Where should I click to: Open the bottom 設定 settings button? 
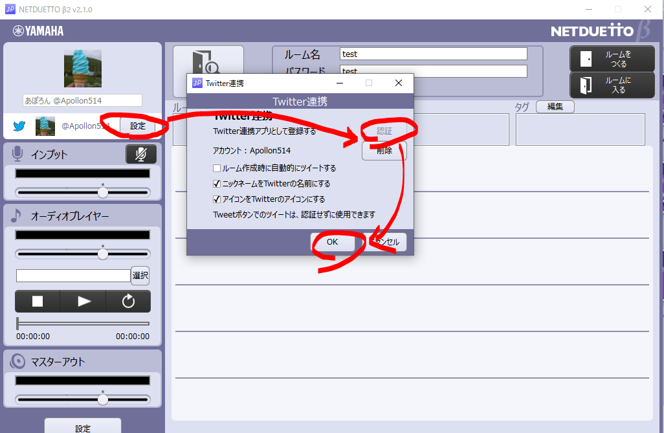(x=83, y=427)
